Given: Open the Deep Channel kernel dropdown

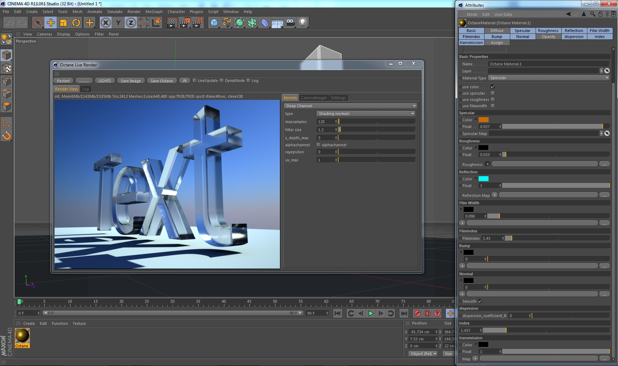Looking at the screenshot, I should [x=350, y=106].
